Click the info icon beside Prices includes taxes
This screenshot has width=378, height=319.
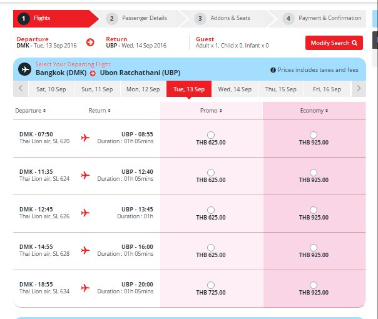(x=273, y=70)
